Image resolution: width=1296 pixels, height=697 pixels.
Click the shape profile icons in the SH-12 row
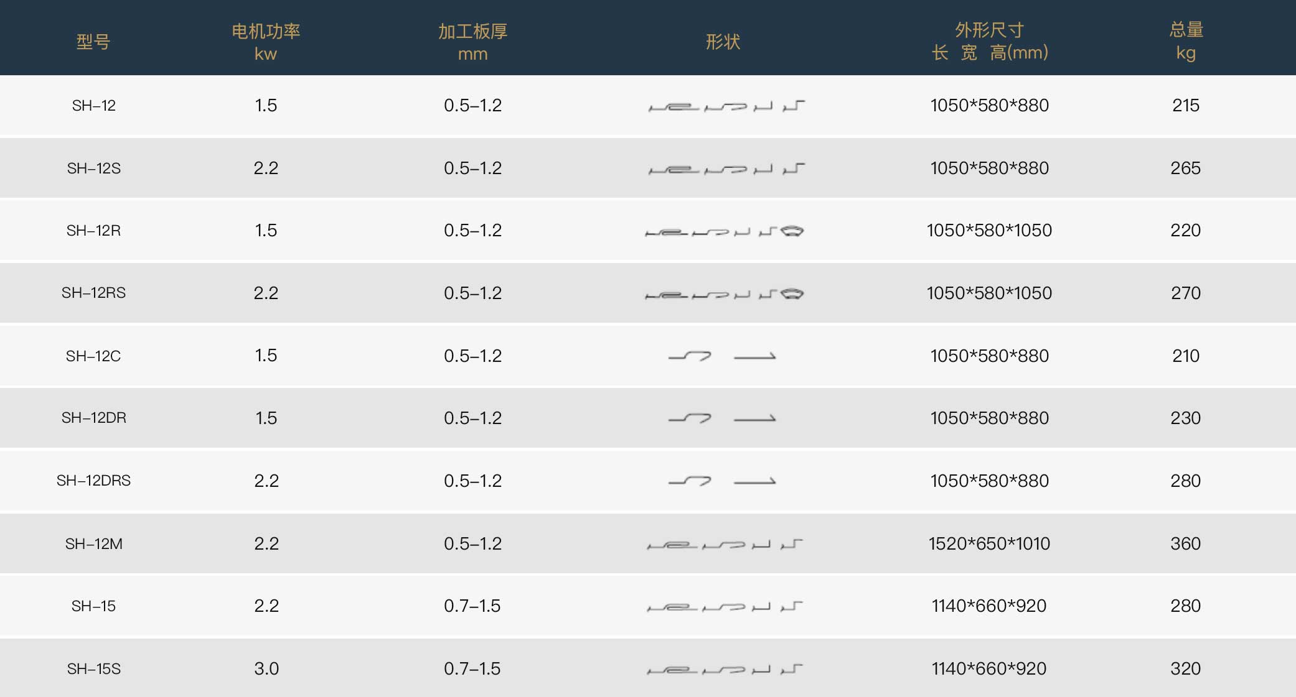coord(726,106)
